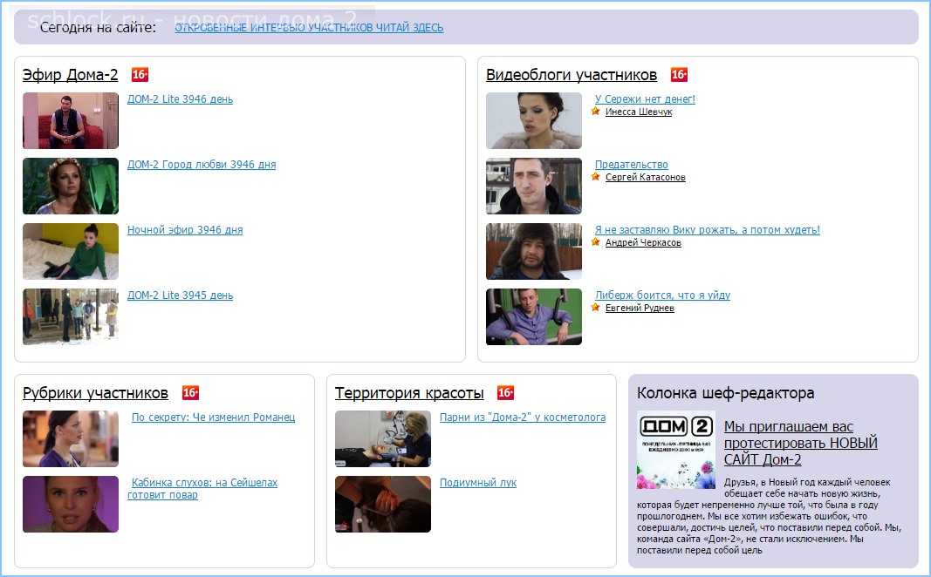Open the 'Ночной эфир 3946 дня' link
The image size is (931, 577).
click(x=185, y=229)
